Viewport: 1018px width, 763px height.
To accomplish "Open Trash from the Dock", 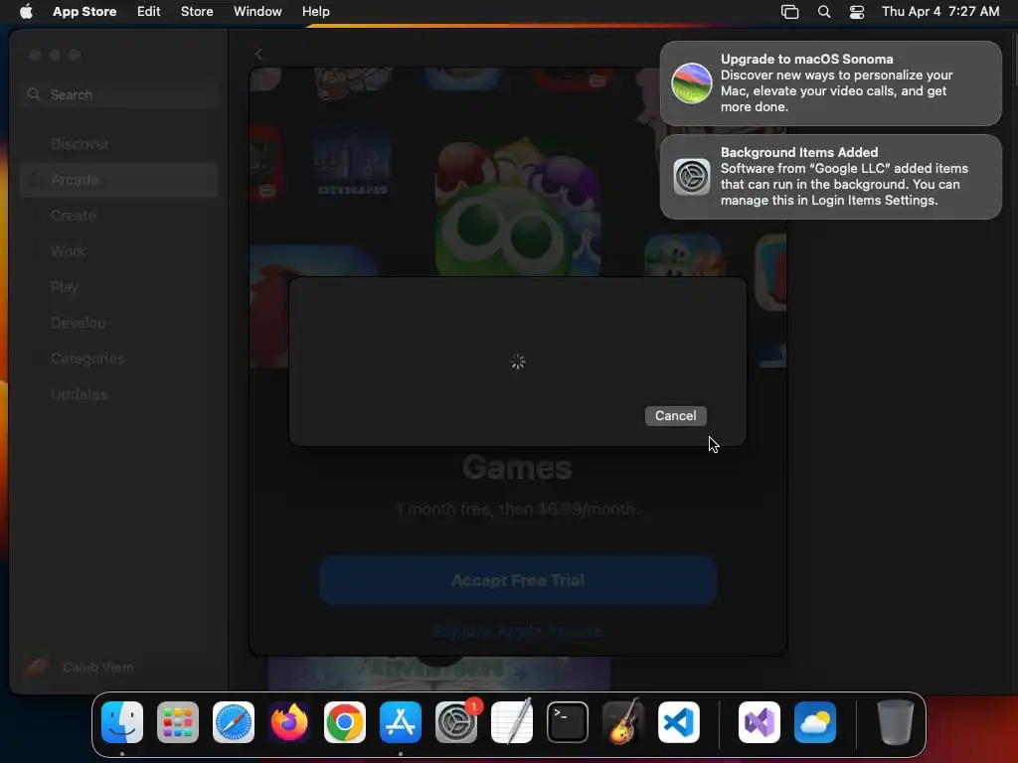I will tap(896, 722).
